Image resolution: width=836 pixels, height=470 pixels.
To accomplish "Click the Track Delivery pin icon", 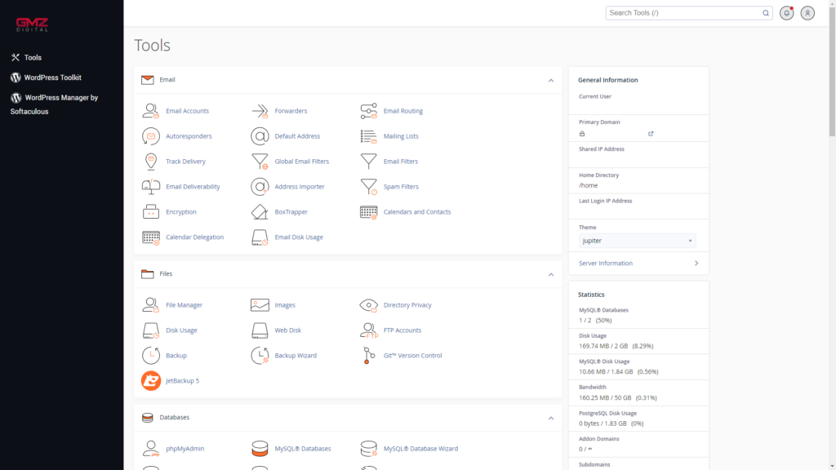I will coord(151,162).
